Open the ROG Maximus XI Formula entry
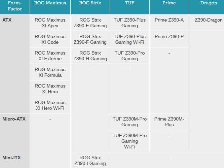 pyautogui.click(x=50, y=72)
